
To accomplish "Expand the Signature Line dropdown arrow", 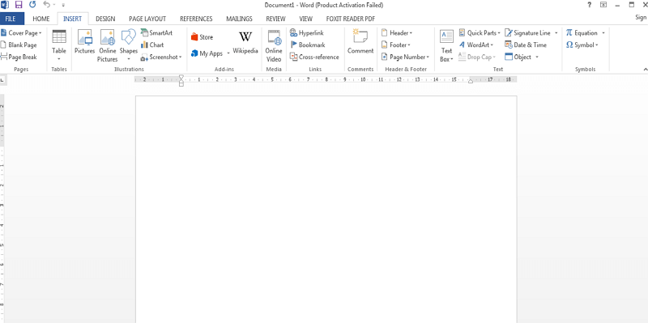I will tap(556, 33).
